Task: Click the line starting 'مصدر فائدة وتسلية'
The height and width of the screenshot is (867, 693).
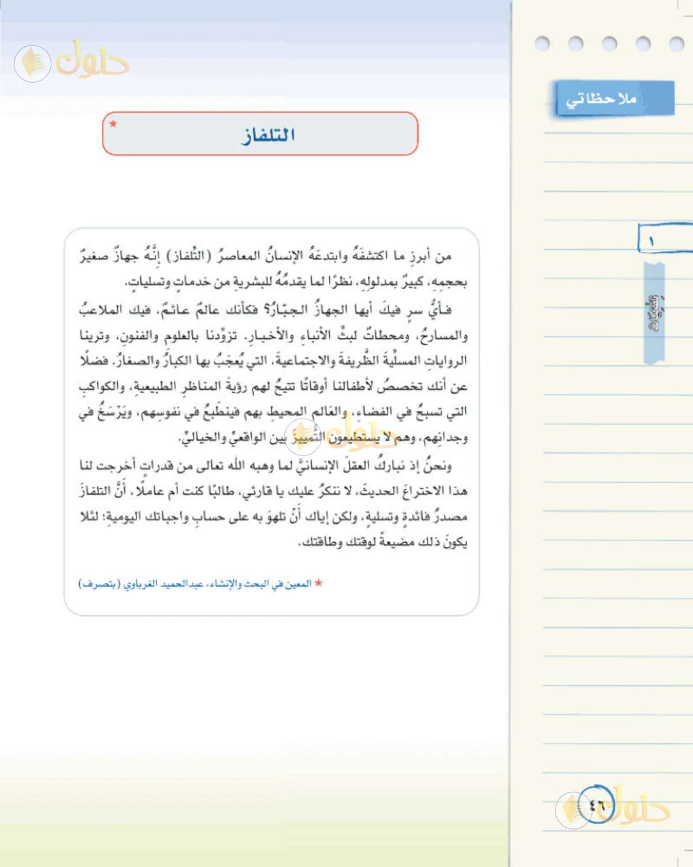Action: [x=274, y=516]
